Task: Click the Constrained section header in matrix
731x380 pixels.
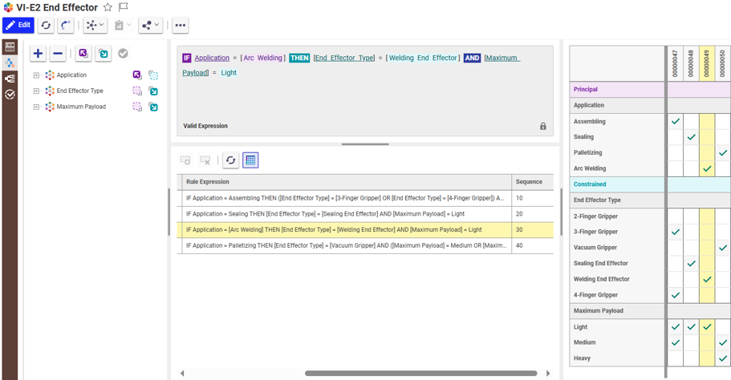Action: point(617,184)
